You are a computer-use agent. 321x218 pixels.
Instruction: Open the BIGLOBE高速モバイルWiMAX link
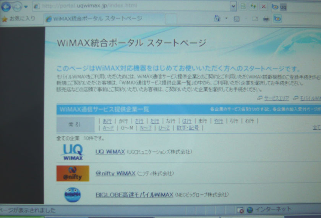point(135,195)
